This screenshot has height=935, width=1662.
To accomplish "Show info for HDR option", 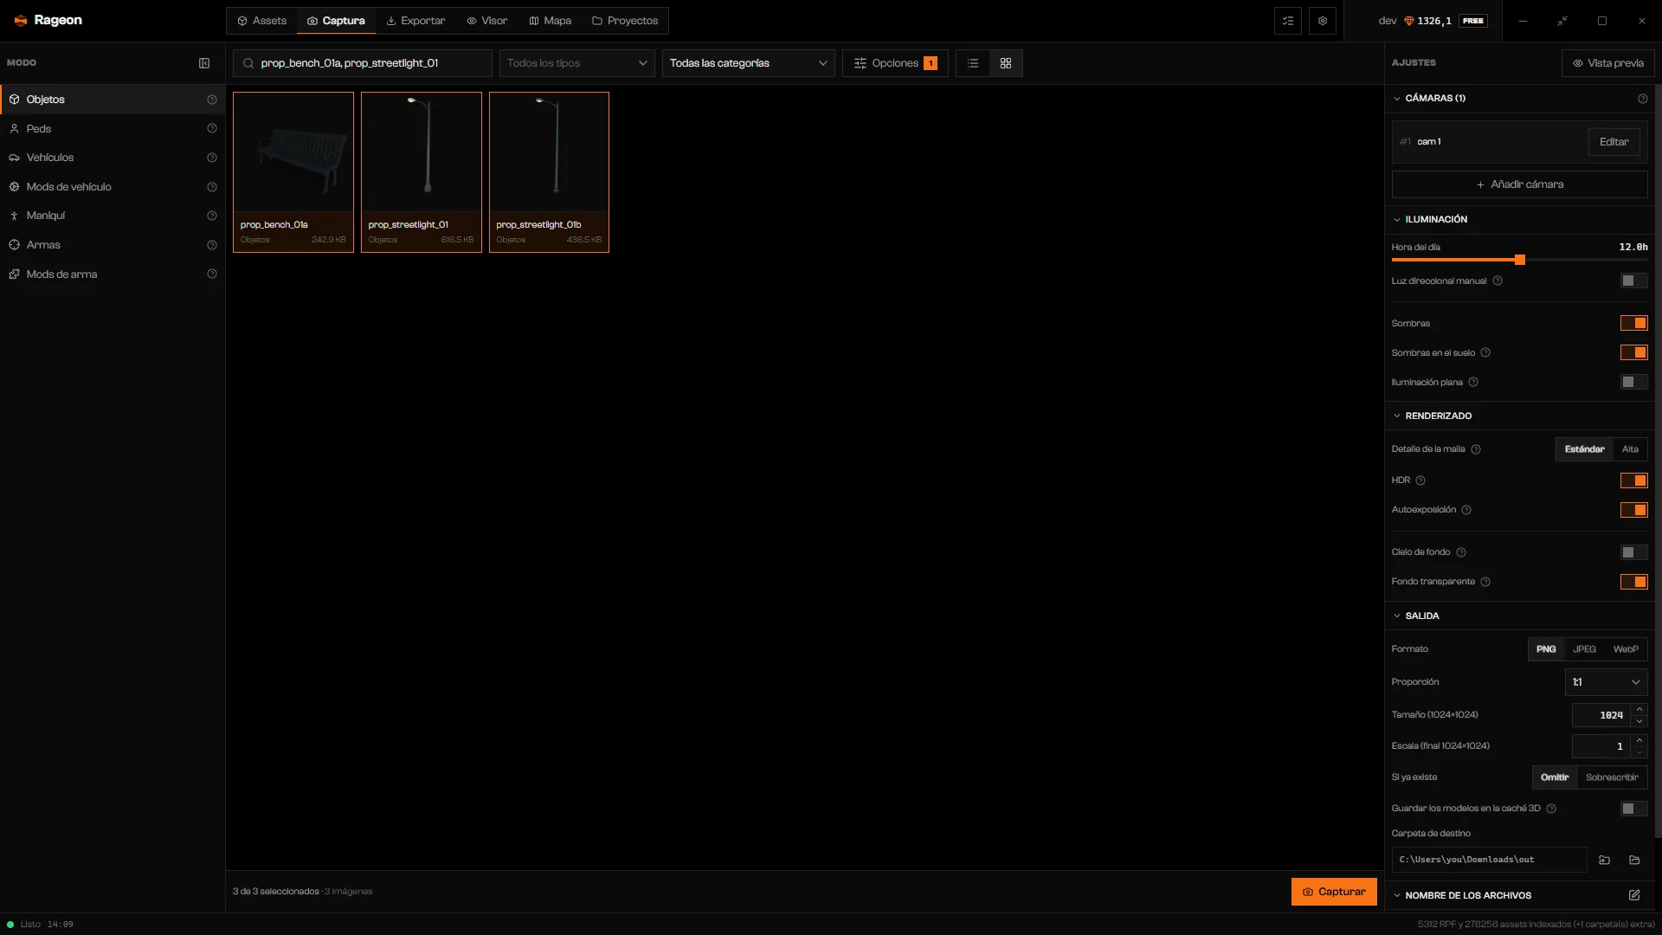I will pyautogui.click(x=1420, y=480).
